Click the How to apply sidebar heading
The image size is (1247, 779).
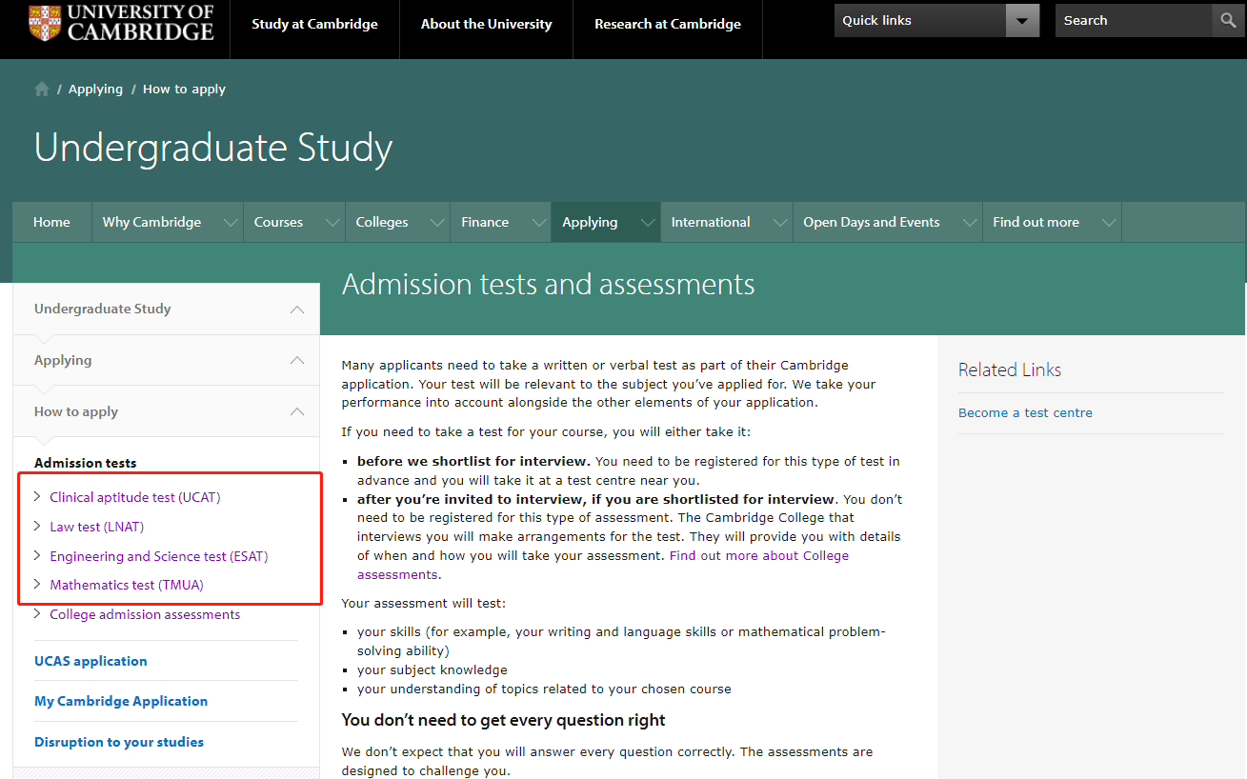click(x=76, y=411)
